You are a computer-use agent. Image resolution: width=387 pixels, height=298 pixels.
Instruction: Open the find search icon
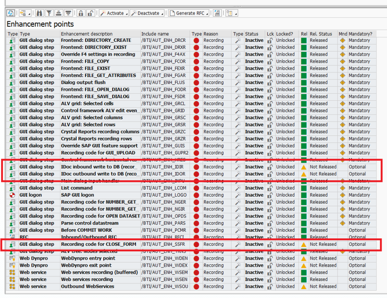pos(39,13)
